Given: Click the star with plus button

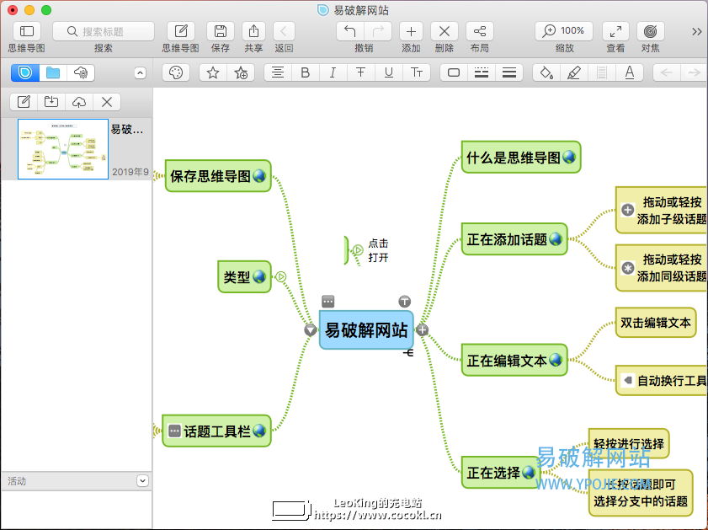Looking at the screenshot, I should tap(241, 72).
